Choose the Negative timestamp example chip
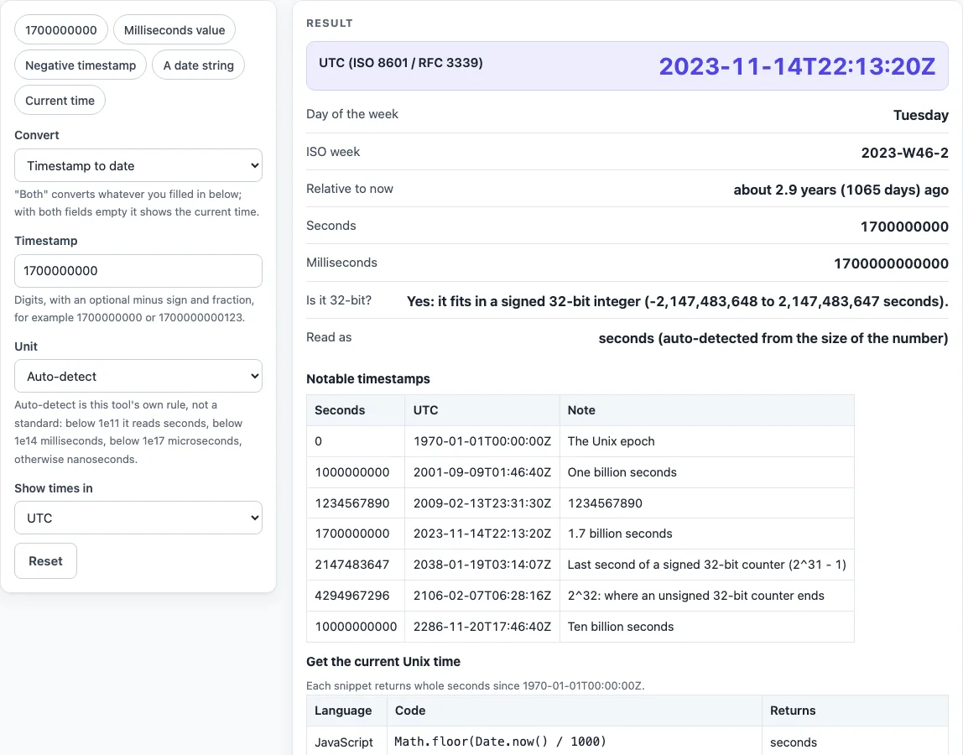The height and width of the screenshot is (755, 963). [x=81, y=65]
